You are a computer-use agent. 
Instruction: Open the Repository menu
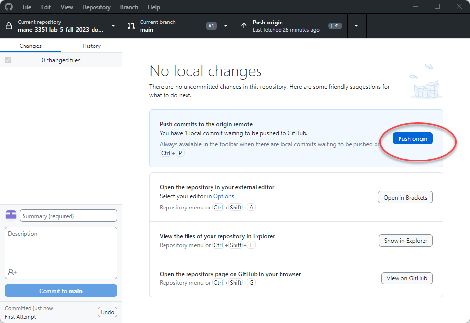click(x=96, y=7)
